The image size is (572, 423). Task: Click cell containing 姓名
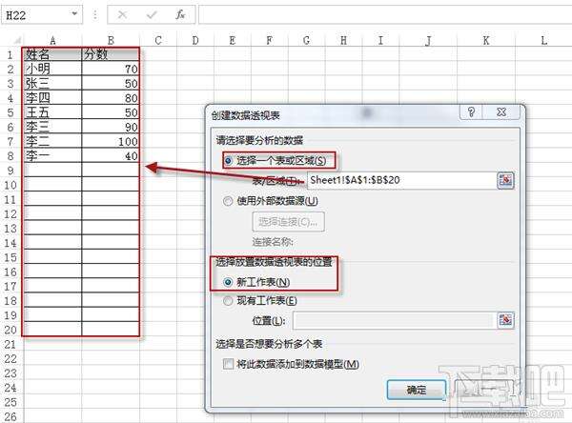pos(52,54)
